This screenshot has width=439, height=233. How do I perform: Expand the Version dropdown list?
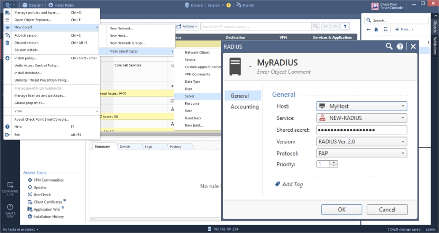(x=403, y=142)
